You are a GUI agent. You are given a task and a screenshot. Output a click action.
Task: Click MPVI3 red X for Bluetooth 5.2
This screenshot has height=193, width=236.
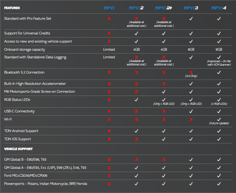coord(191,72)
